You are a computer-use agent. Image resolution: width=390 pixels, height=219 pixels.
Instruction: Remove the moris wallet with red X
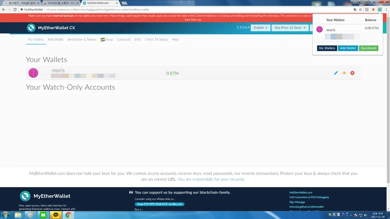(353, 73)
